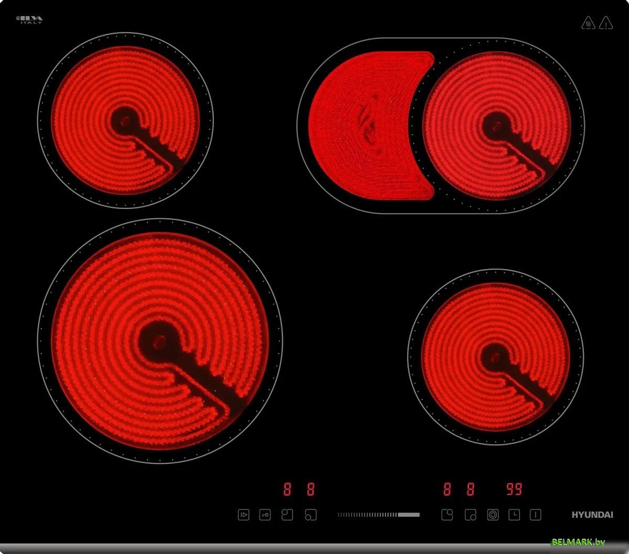The image size is (629, 554).
Task: Click the HYUNDAI brand logo
Action: click(592, 515)
